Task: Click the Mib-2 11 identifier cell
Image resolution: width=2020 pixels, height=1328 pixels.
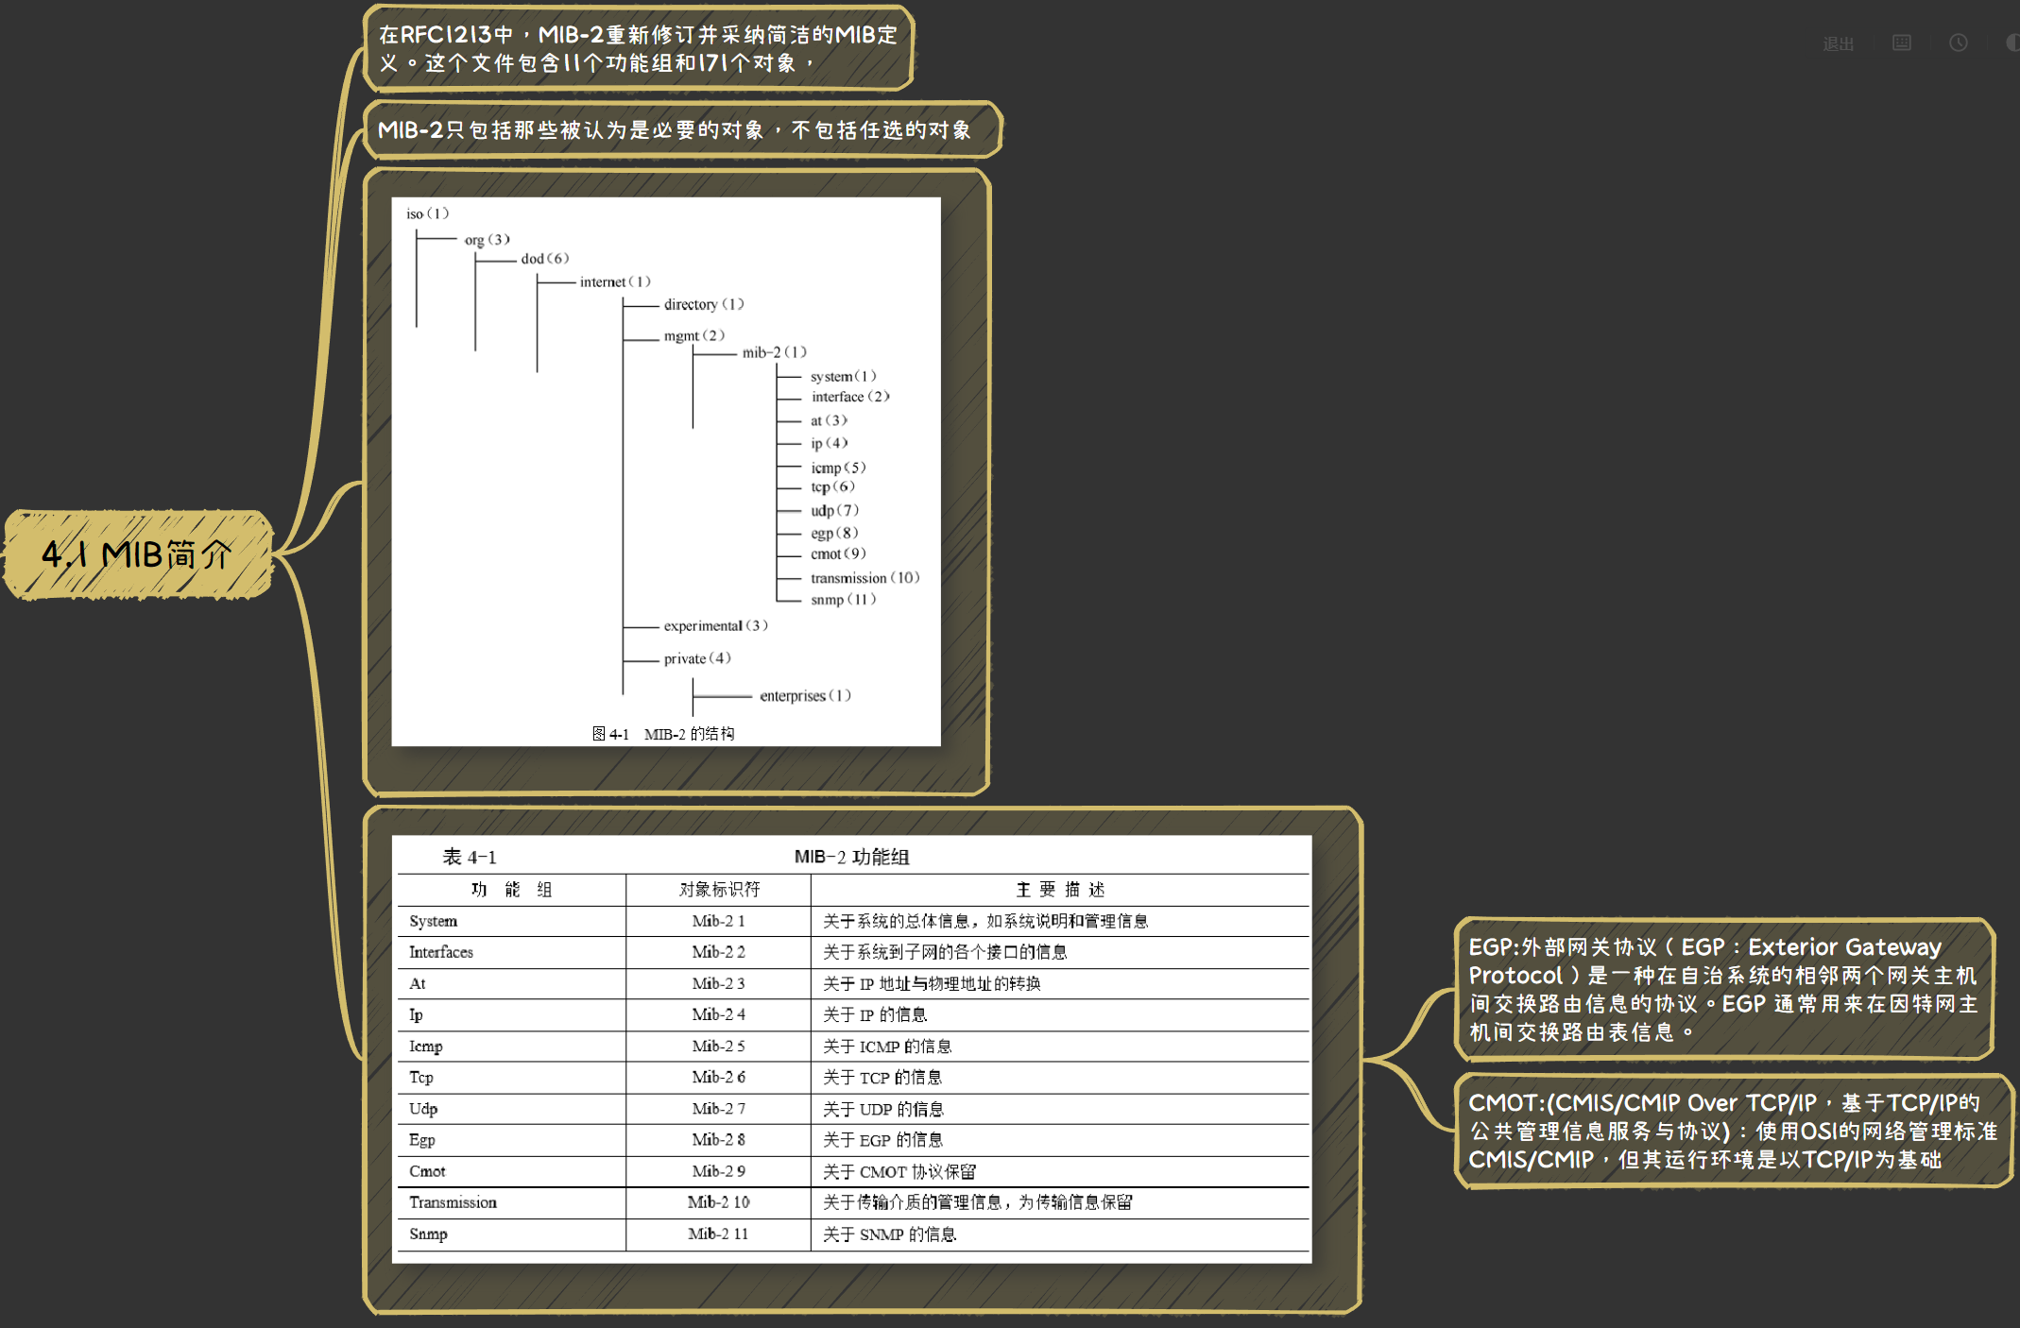Action: click(718, 1234)
